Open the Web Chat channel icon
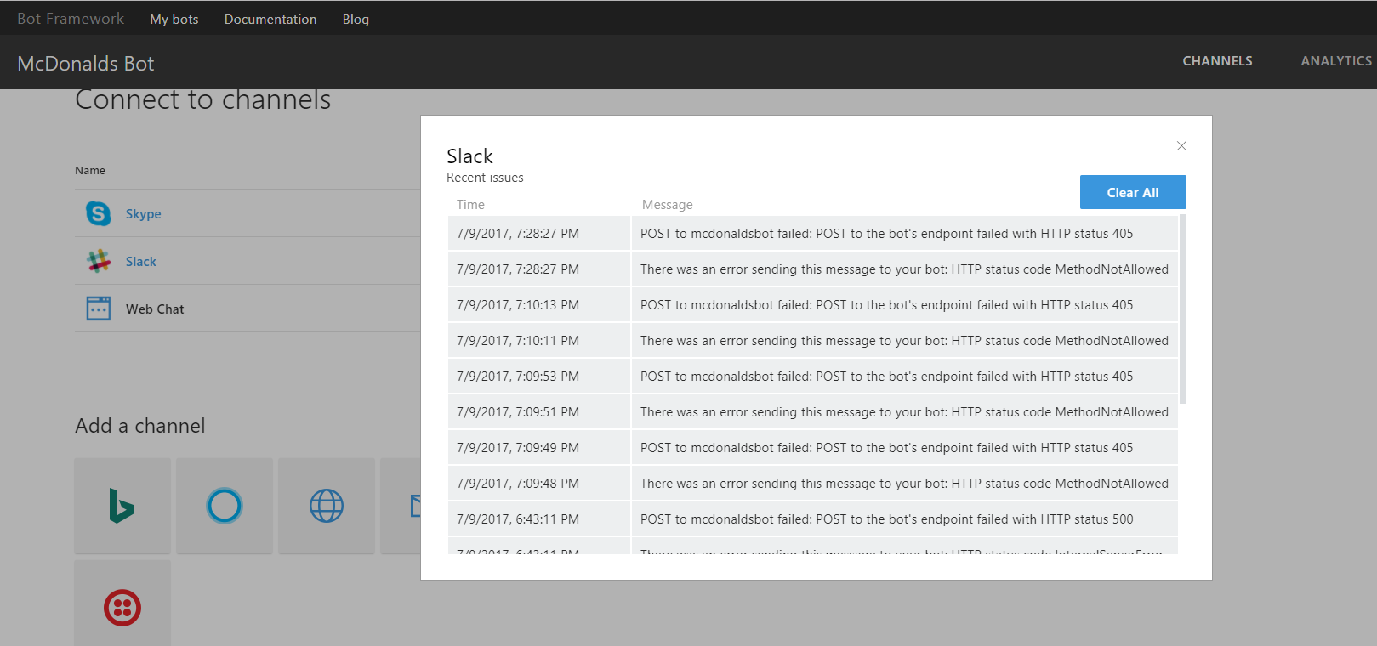 [x=98, y=308]
